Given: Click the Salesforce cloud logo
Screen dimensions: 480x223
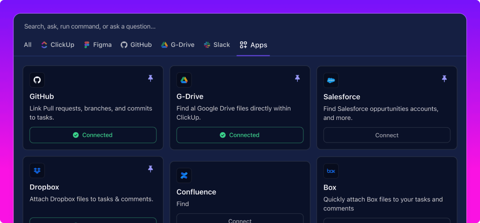Looking at the screenshot, I should (331, 80).
